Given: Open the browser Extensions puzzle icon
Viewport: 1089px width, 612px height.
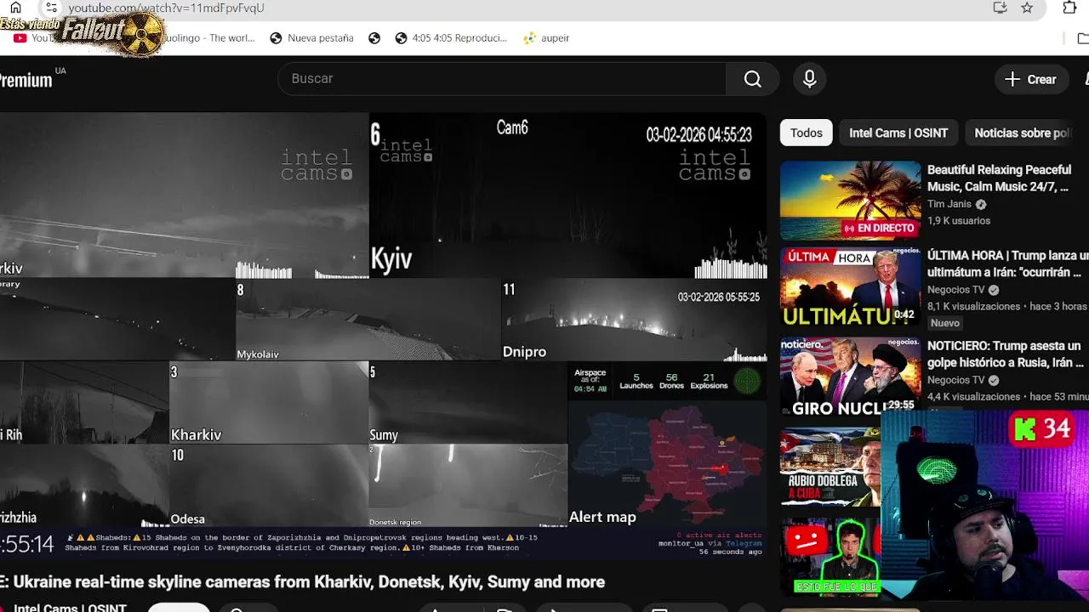Looking at the screenshot, I should [1069, 8].
